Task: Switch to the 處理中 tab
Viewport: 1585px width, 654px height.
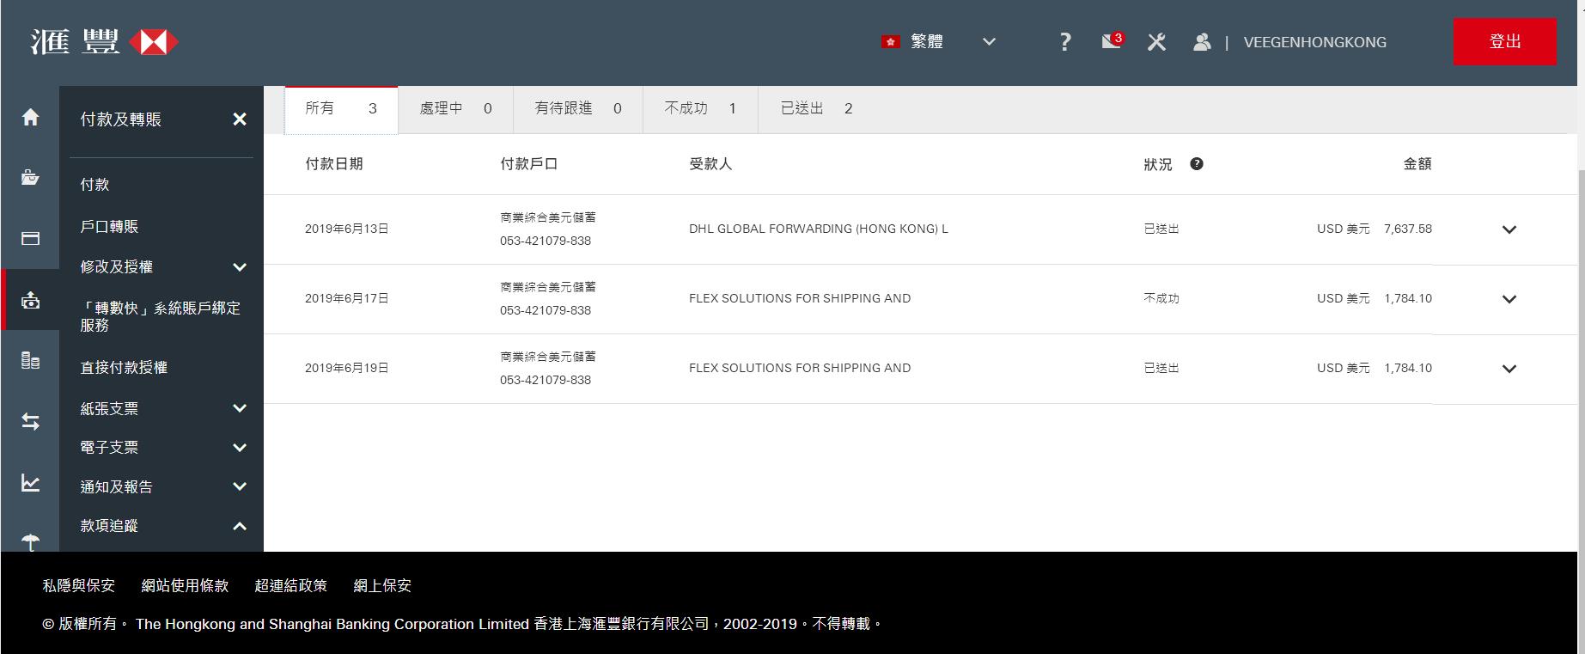Action: click(455, 109)
